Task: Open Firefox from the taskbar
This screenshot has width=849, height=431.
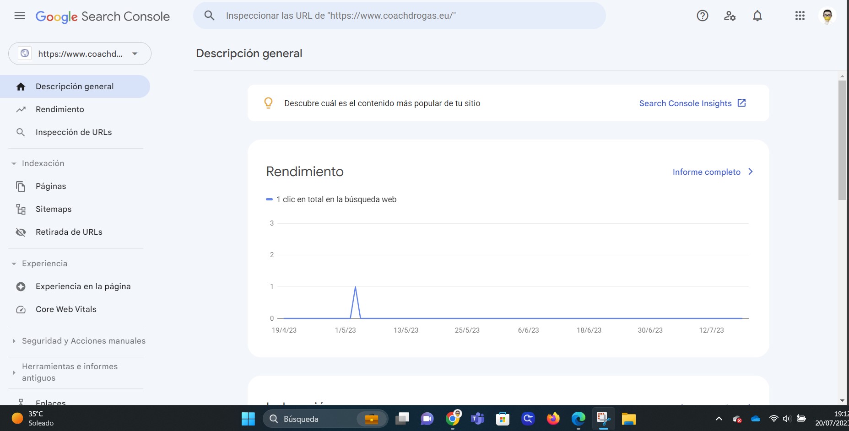Action: pos(553,419)
